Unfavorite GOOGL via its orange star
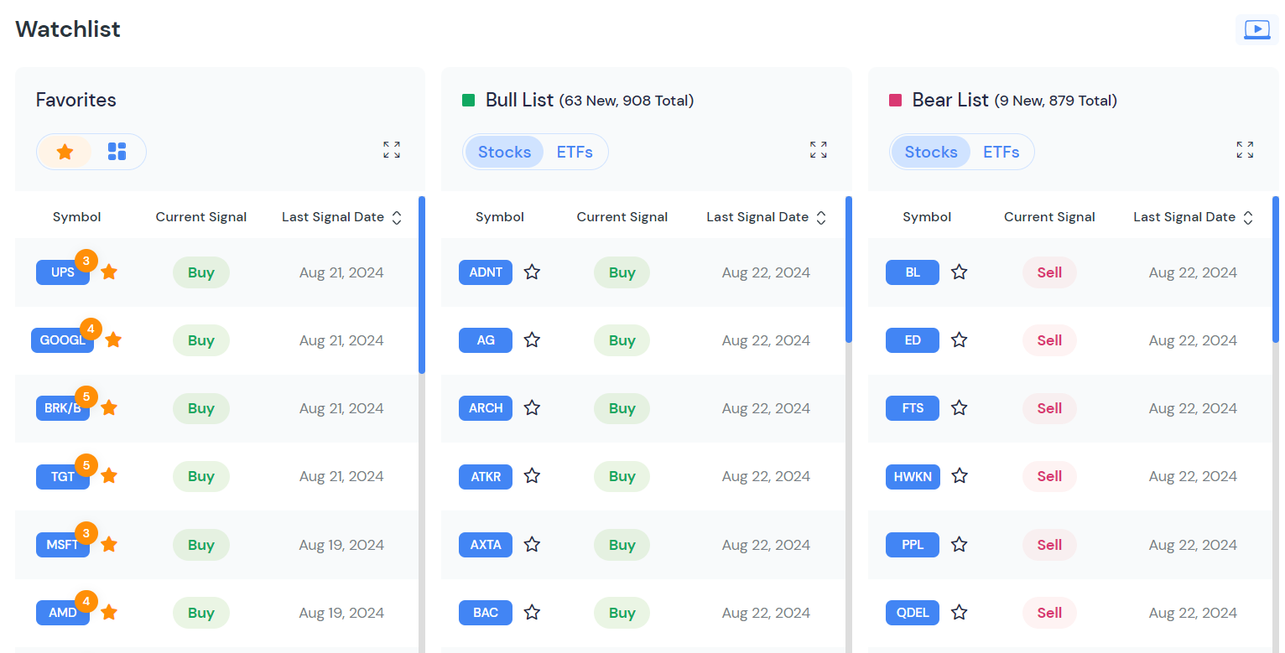The height and width of the screenshot is (653, 1285). (113, 340)
